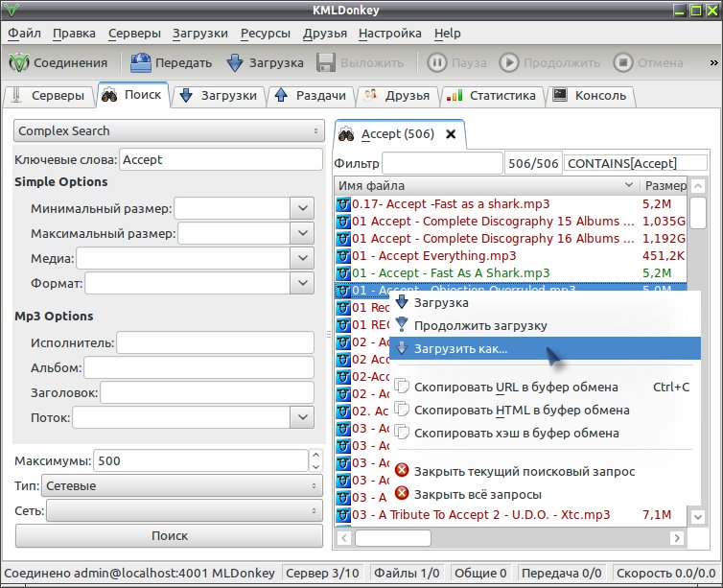
Task: Choose Загрузка in the context menu
Action: 545,302
